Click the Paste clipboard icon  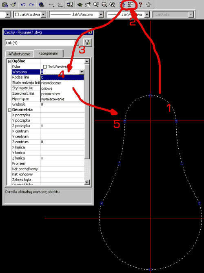(5, 5)
